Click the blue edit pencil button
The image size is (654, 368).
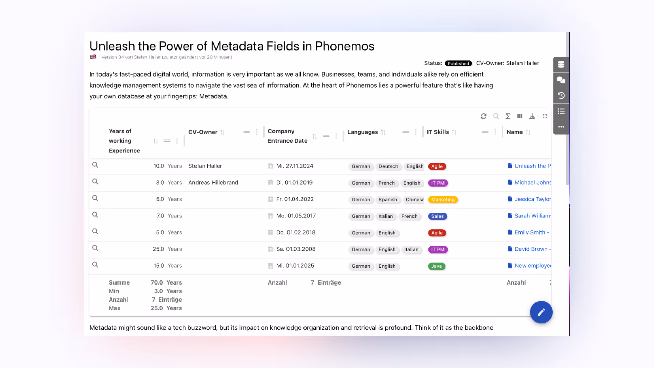point(541,312)
